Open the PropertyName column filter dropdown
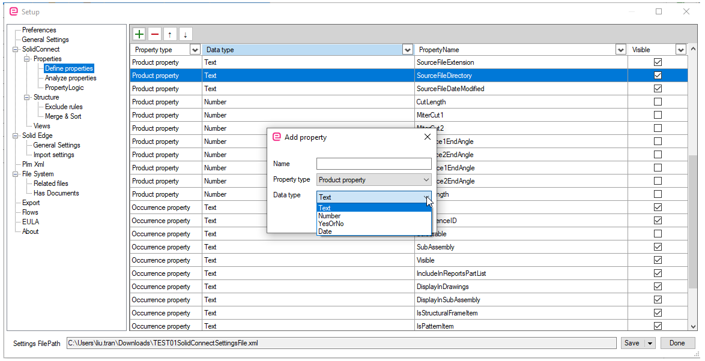 coord(621,50)
